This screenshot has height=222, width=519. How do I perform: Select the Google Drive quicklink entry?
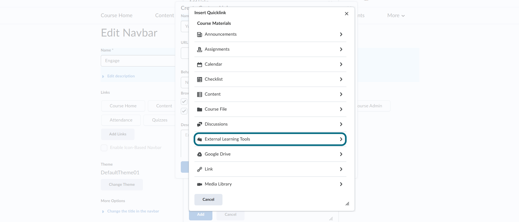click(x=270, y=154)
